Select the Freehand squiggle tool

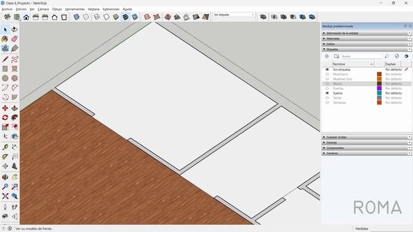pyautogui.click(x=15, y=59)
